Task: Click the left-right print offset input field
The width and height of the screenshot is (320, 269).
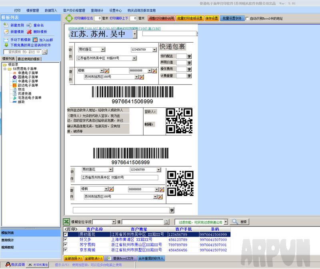Action: click(x=99, y=18)
